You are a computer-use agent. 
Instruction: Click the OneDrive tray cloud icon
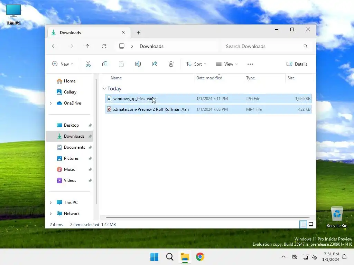295,257
